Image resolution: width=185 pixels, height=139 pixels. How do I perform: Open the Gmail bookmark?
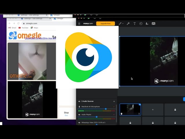tap(12, 28)
